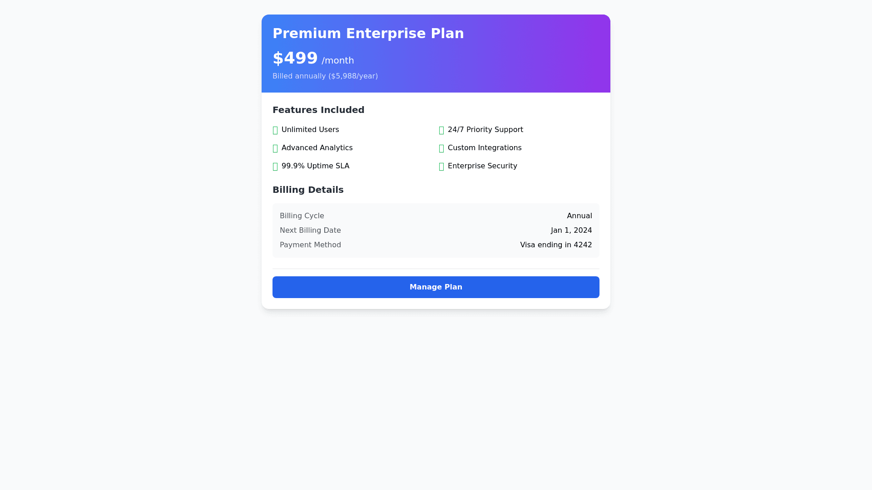Click the Visa ending in 4242 text
The height and width of the screenshot is (490, 872).
(556, 245)
